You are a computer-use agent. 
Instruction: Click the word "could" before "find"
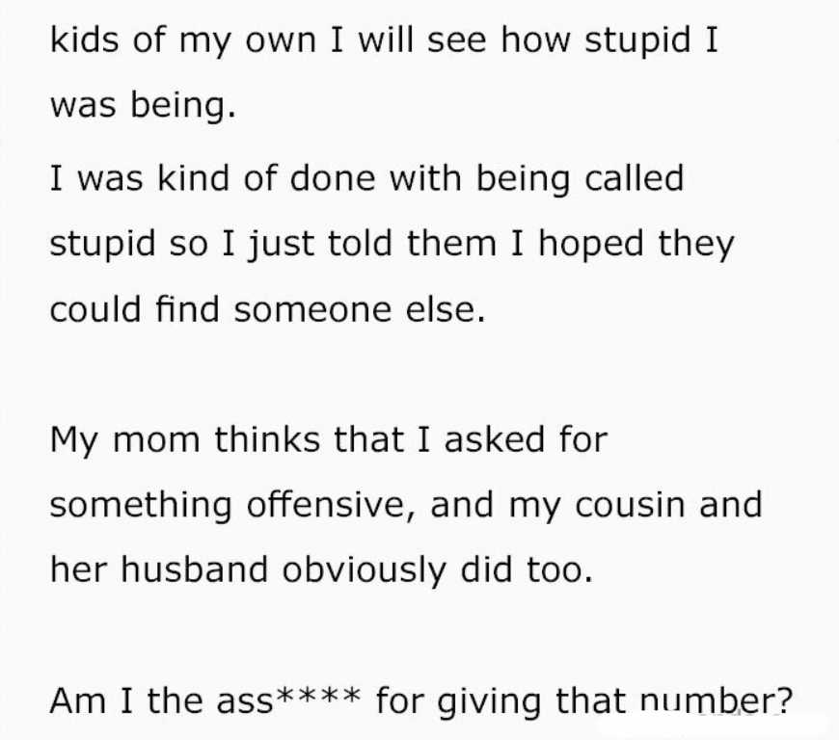click(95, 309)
